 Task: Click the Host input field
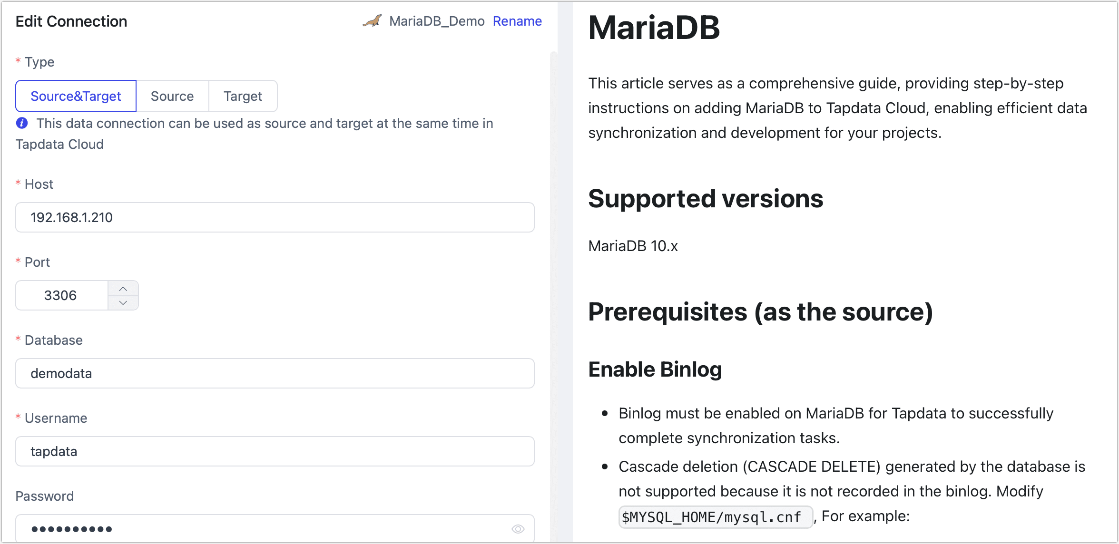275,217
